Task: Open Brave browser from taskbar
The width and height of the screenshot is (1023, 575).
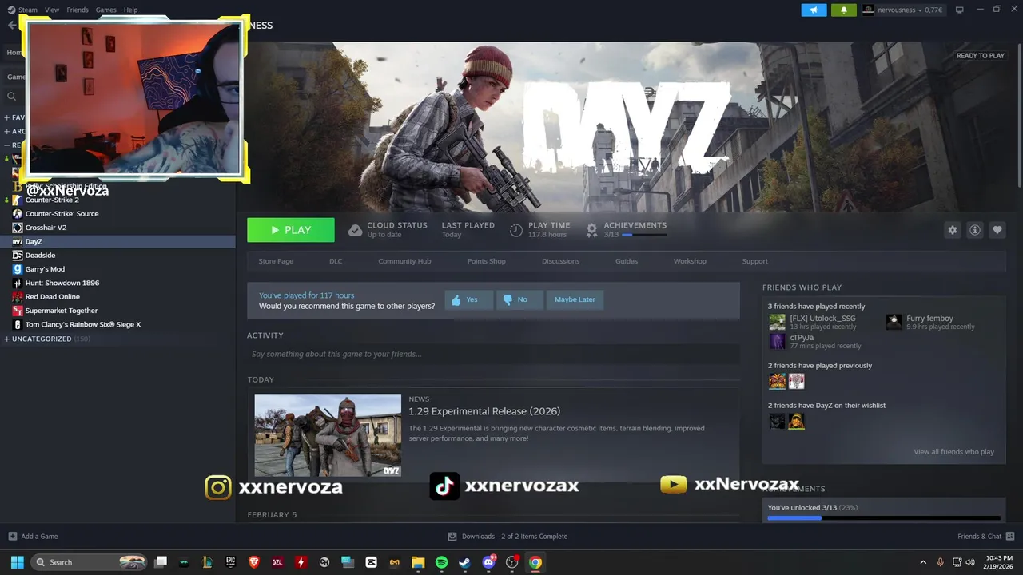Action: point(254,562)
